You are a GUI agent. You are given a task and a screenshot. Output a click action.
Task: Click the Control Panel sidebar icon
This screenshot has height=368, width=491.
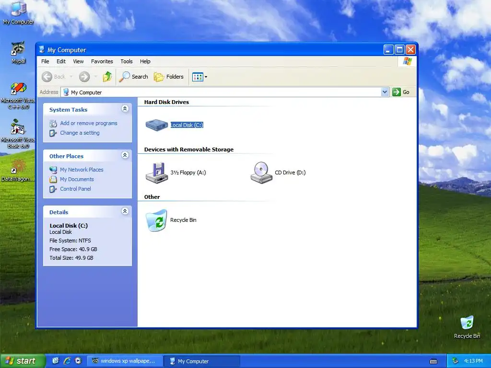click(x=53, y=189)
